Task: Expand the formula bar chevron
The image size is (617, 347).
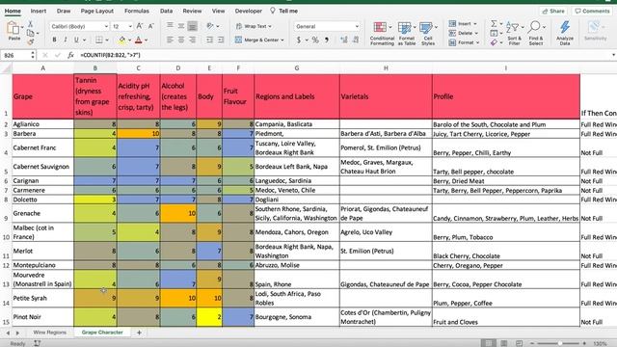Action: pos(613,55)
